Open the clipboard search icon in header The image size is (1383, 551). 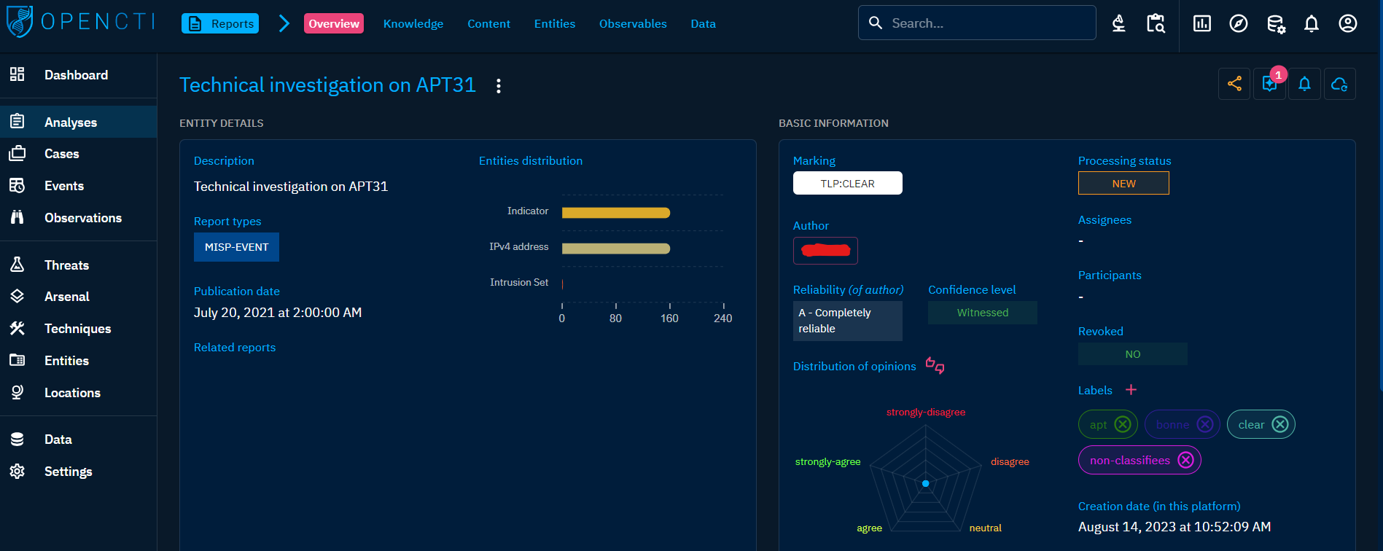[1156, 23]
